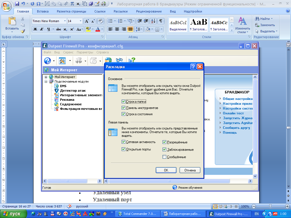The width and height of the screenshot is (291, 218).
Task: Click zoom out minus button
Action: (254, 206)
